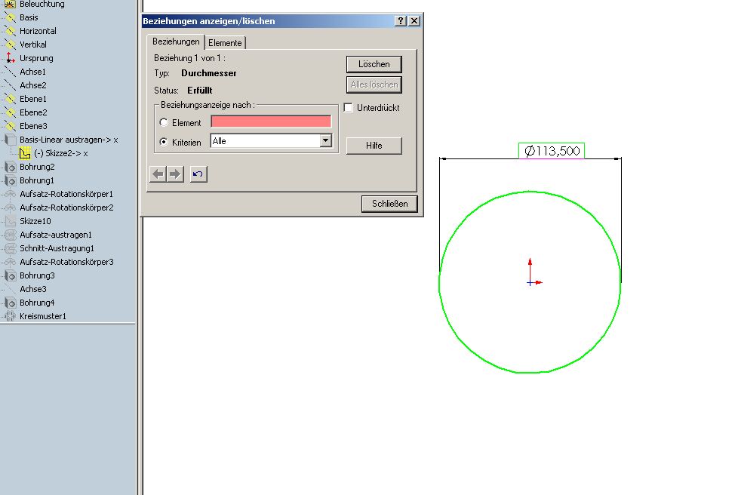Select the Vertikal plane icon
Screen dimensions: 738x495
[9, 45]
